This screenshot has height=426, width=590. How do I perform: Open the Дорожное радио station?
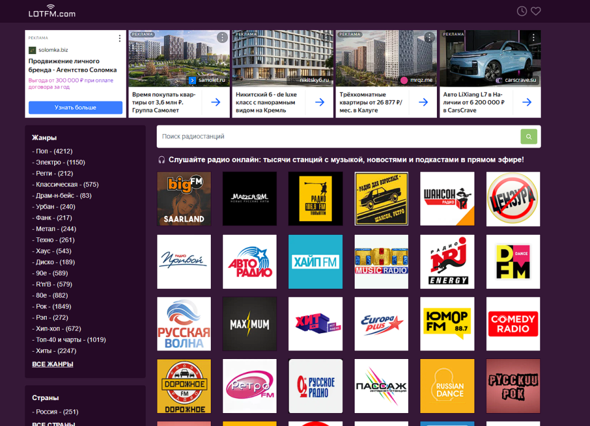[184, 386]
